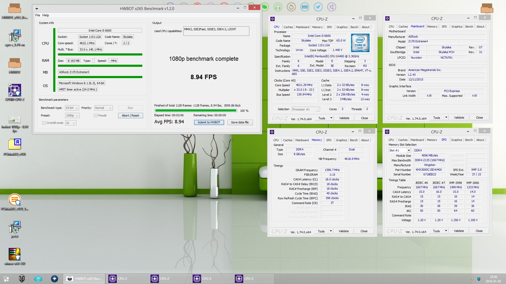Select the HWBOT desktop folder icon
Image resolution: width=506 pixels, height=284 pixels.
14,65
